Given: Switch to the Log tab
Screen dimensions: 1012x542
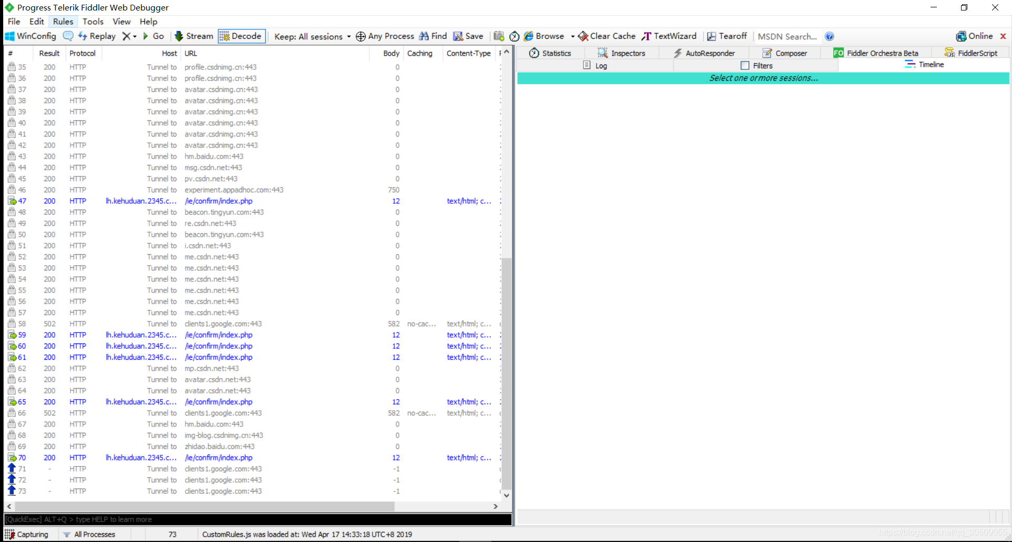Looking at the screenshot, I should point(595,66).
